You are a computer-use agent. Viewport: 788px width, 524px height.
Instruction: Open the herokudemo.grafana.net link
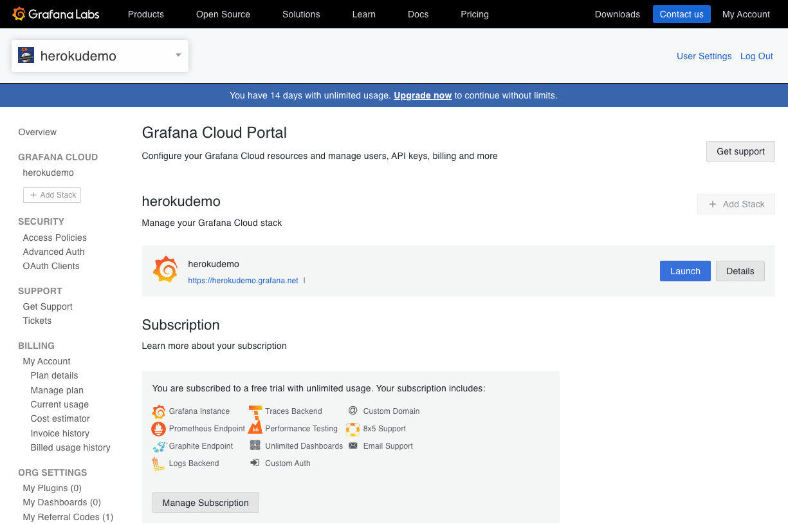[243, 281]
